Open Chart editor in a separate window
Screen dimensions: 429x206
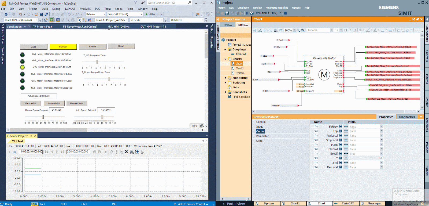[x=414, y=19]
